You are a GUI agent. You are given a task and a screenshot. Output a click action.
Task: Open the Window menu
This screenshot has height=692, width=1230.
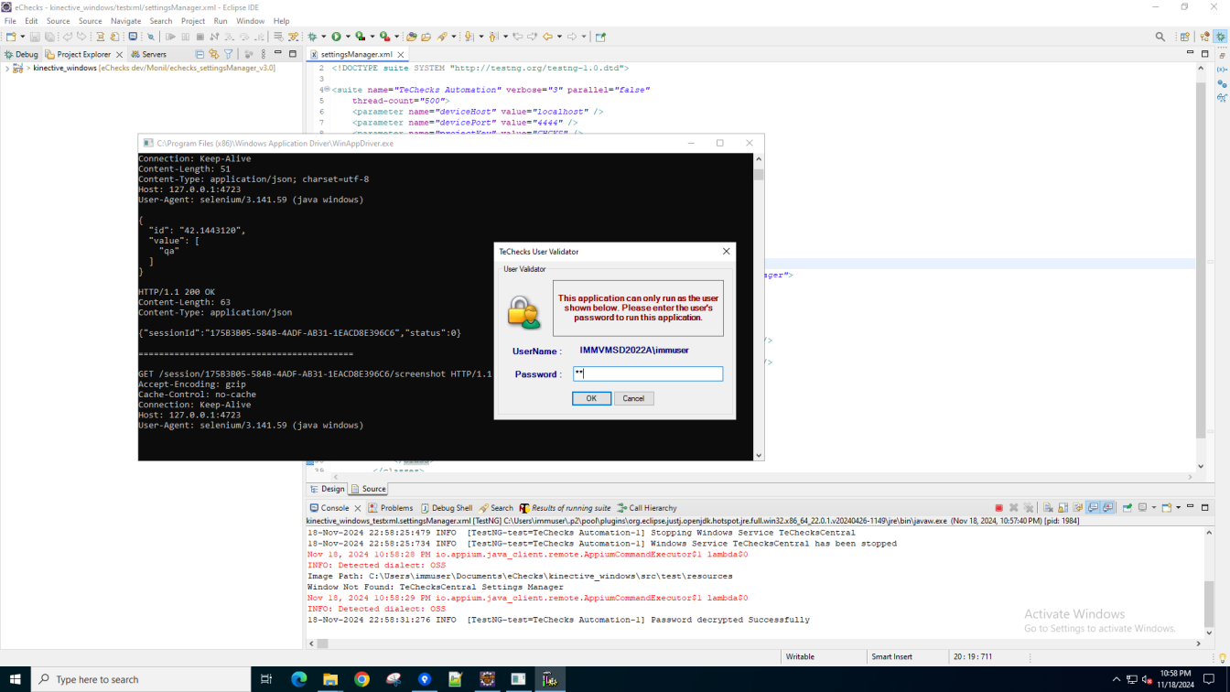pos(250,21)
